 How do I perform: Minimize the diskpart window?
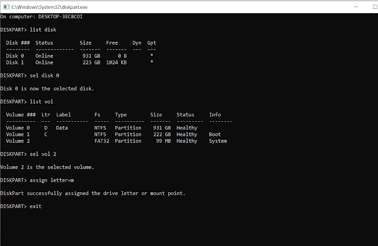click(356, 7)
